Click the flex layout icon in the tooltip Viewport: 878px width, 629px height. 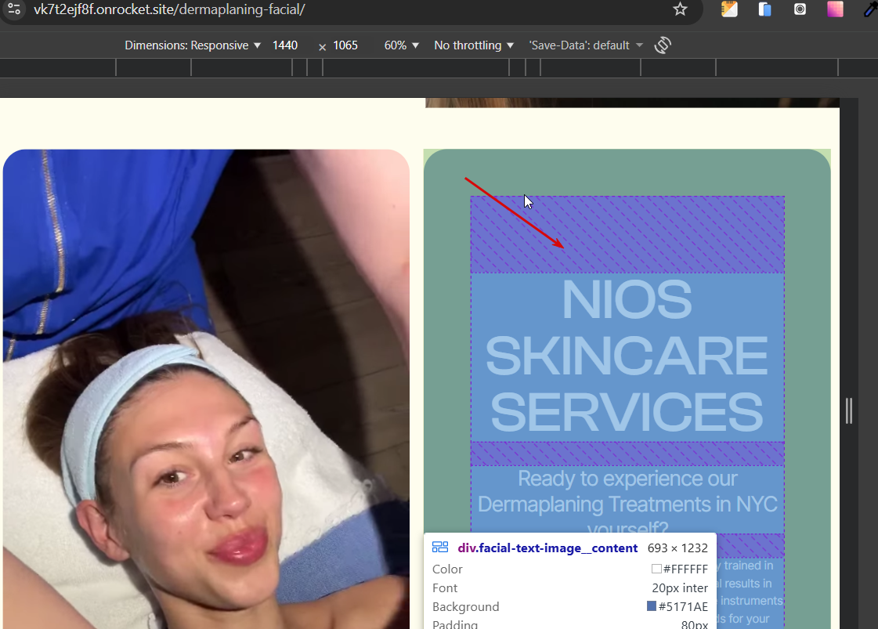(440, 548)
